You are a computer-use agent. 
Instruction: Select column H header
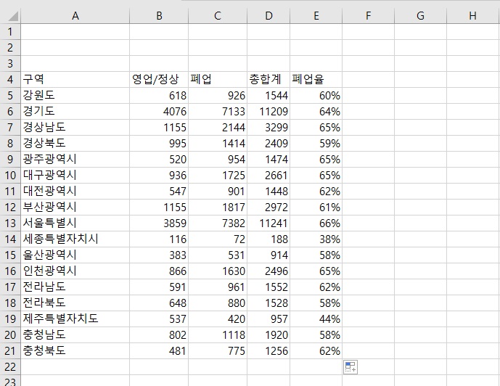pyautogui.click(x=473, y=16)
